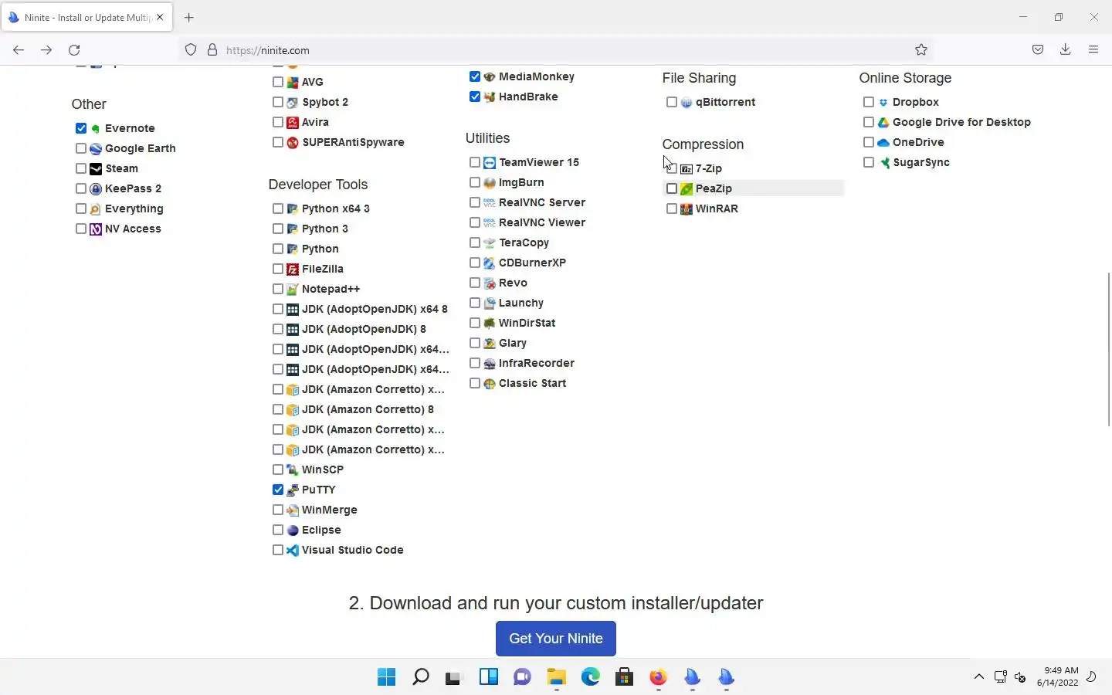
Task: Check the TeraCopy checkbox
Action: pos(475,242)
